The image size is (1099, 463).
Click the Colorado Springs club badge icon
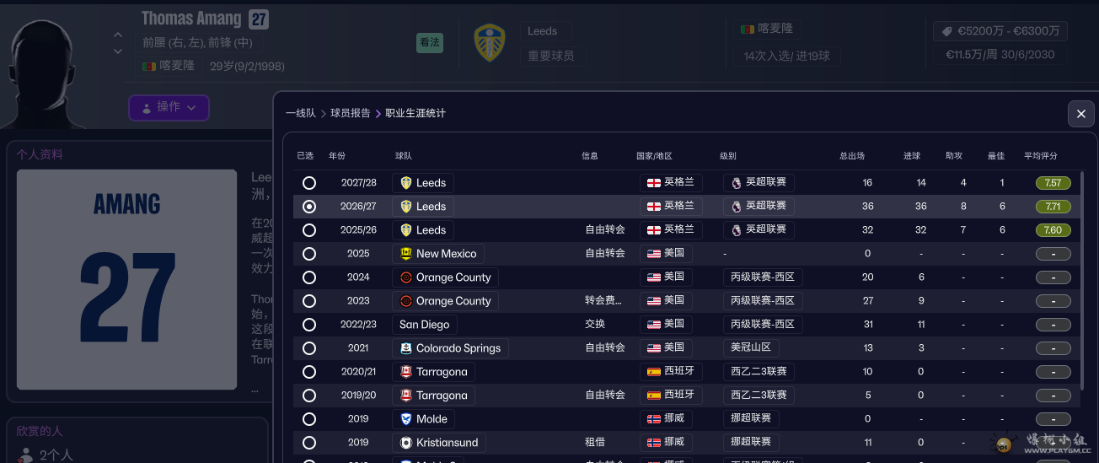tap(406, 348)
